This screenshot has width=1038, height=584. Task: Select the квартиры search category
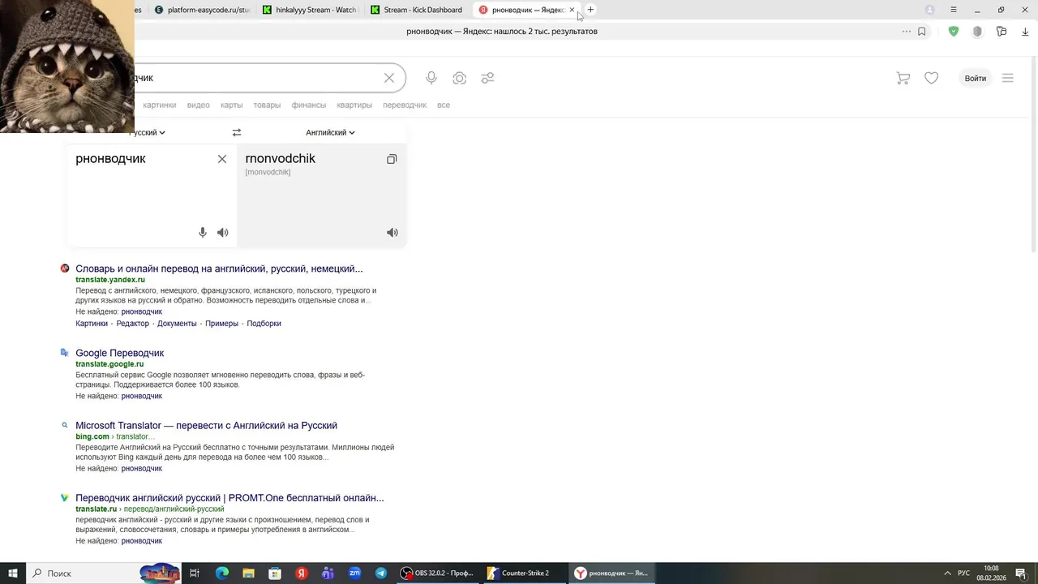(x=354, y=105)
